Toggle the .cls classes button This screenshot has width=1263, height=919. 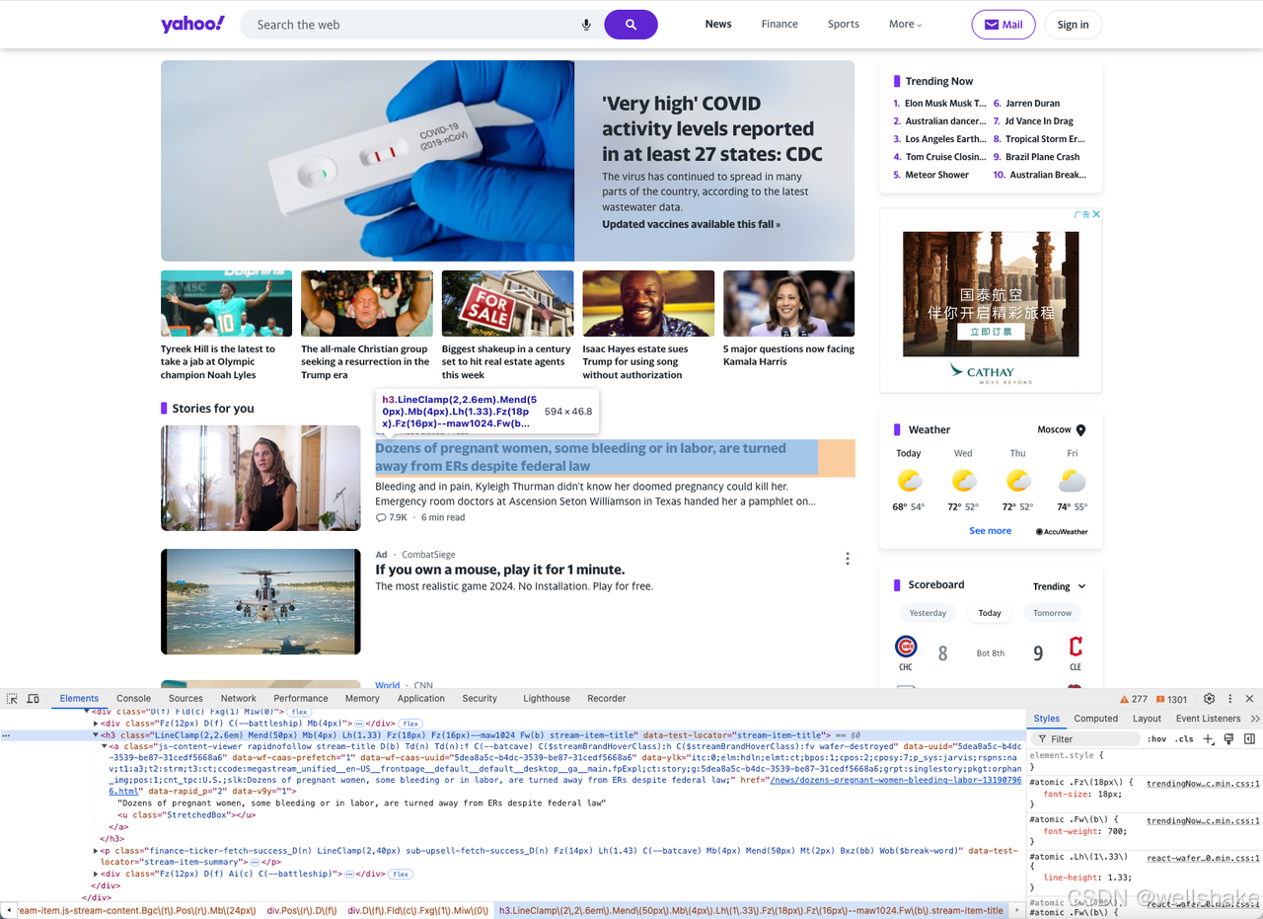click(1185, 738)
